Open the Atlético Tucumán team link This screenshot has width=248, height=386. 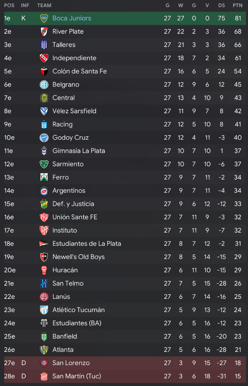pyautogui.click(x=79, y=310)
